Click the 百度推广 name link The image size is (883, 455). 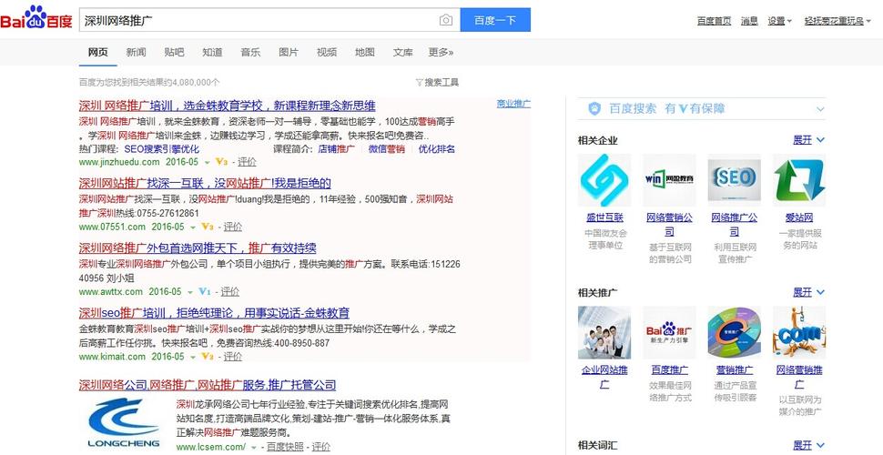pyautogui.click(x=669, y=370)
